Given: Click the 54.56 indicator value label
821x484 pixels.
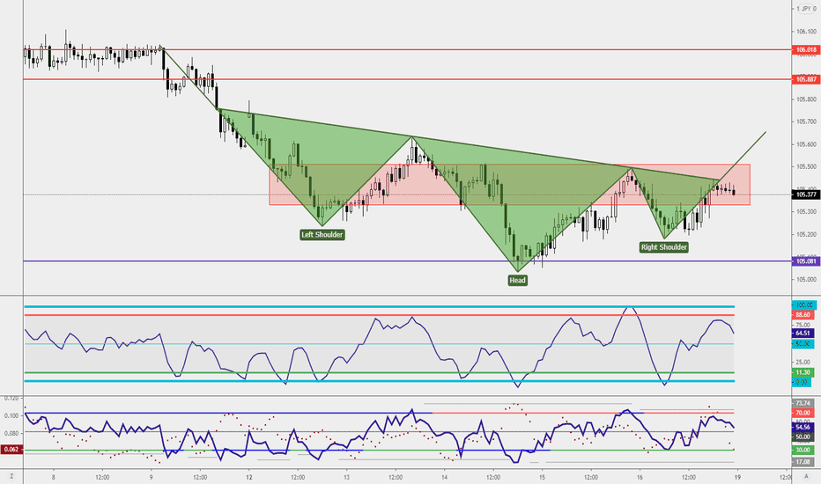Looking at the screenshot, I should pos(803,427).
